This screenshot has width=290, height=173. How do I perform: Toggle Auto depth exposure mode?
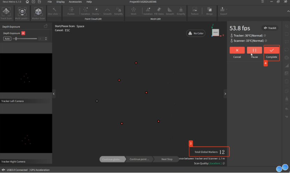[x=7, y=39]
